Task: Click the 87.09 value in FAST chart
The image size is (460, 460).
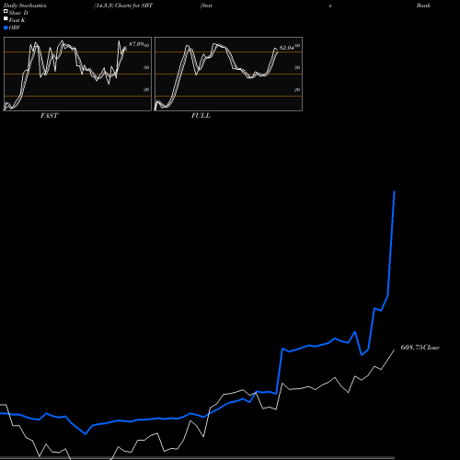Action: [136, 44]
